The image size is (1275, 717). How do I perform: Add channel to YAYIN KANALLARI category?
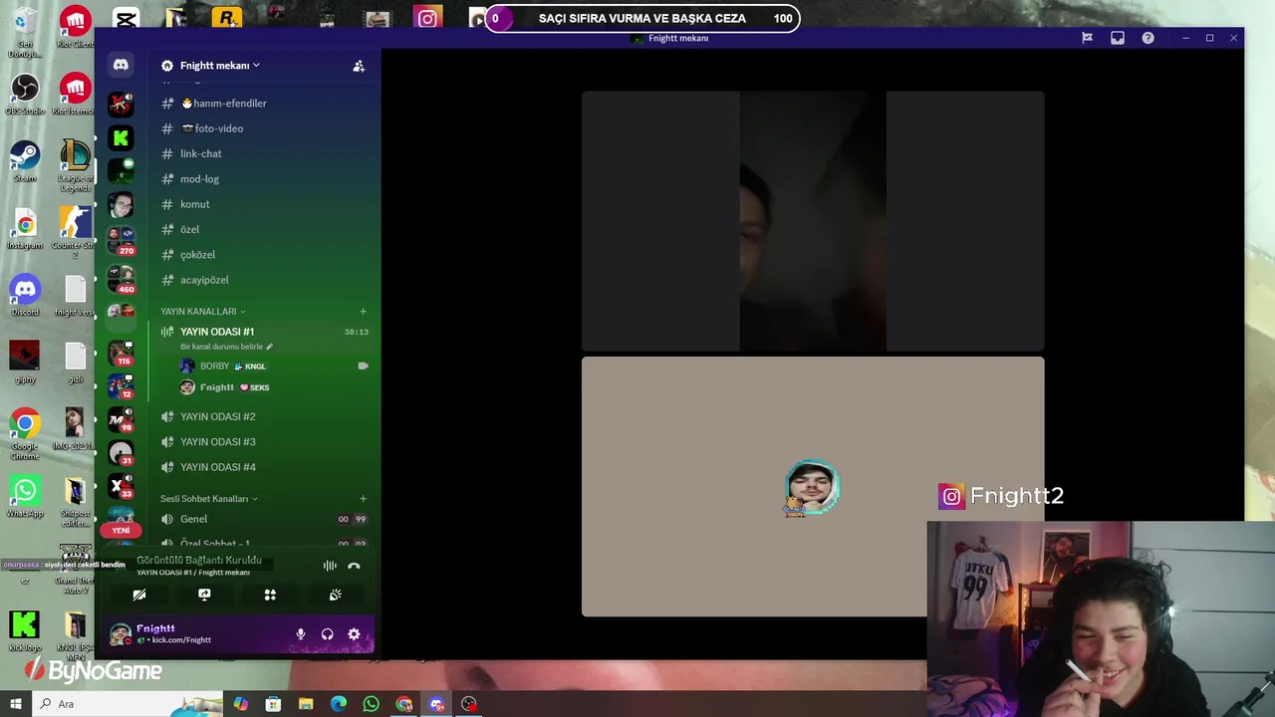(x=363, y=312)
